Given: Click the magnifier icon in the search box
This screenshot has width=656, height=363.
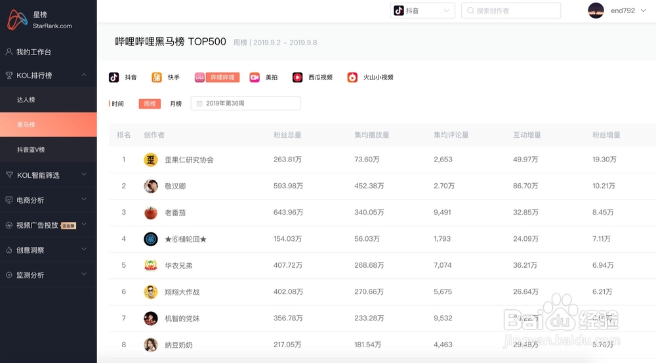Looking at the screenshot, I should tap(470, 11).
